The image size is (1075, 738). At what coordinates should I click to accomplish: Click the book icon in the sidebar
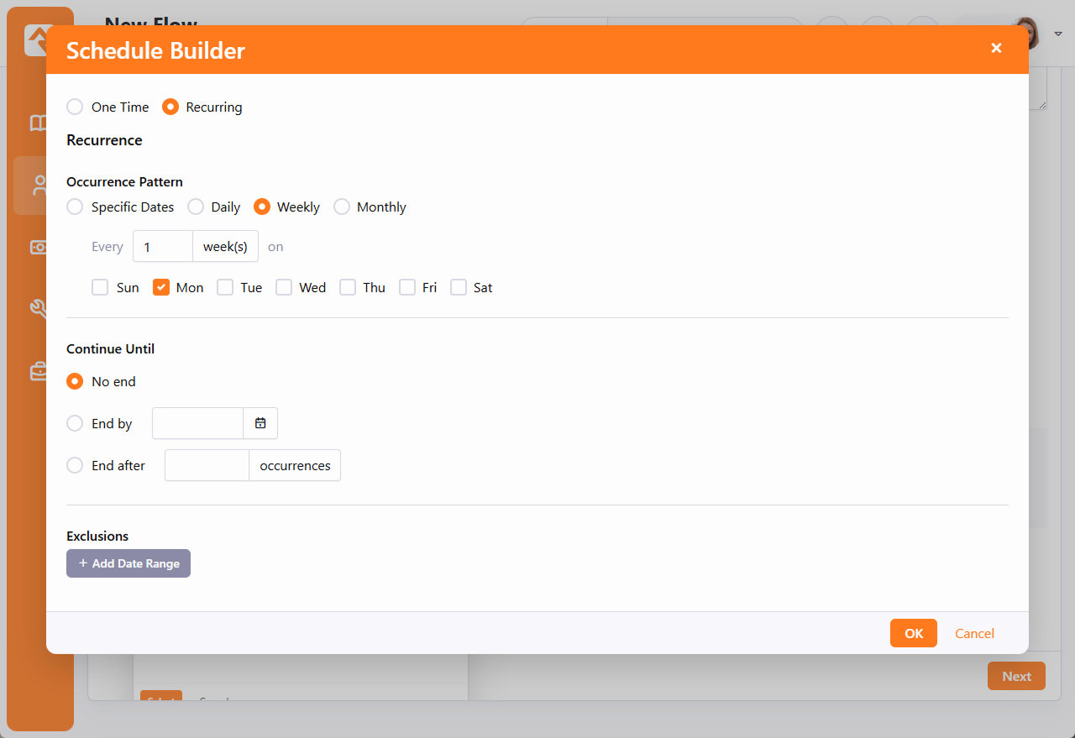[39, 123]
